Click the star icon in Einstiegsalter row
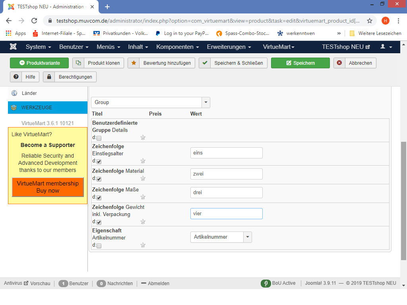Screen dimensions: 407x305 (143, 161)
